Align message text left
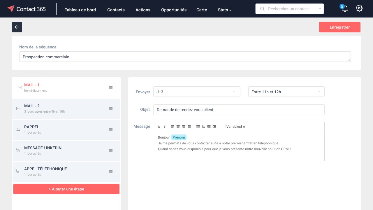Screen dimensions: 373x210 tap(173, 127)
